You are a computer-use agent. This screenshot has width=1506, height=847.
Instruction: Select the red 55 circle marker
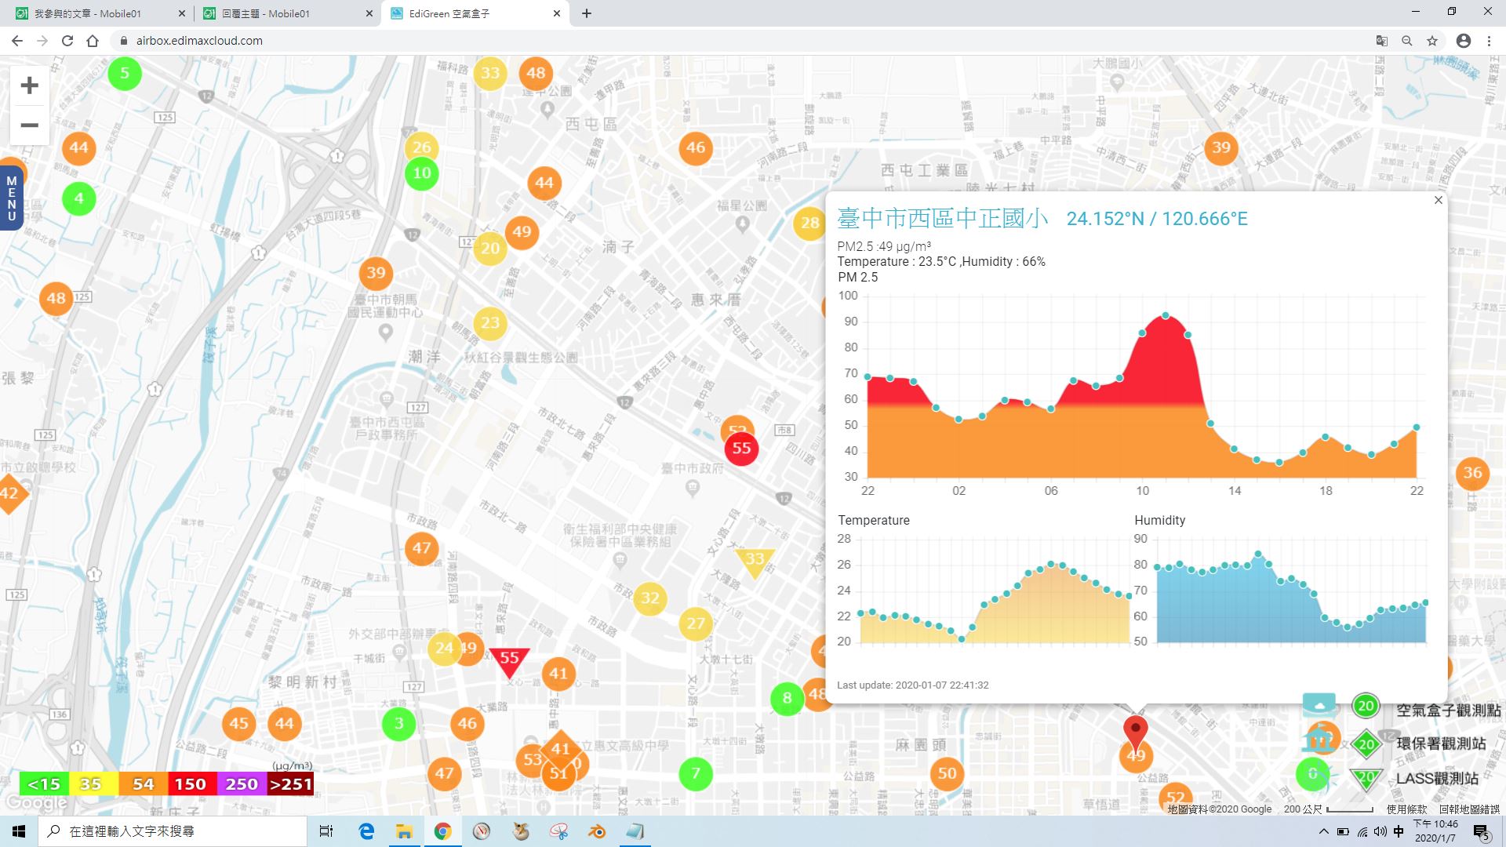pyautogui.click(x=741, y=449)
